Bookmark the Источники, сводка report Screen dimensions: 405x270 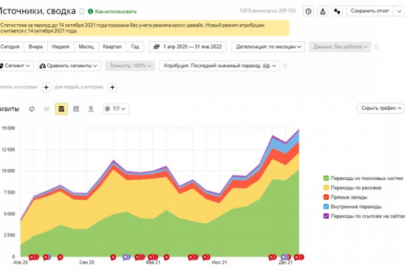[x=82, y=11]
